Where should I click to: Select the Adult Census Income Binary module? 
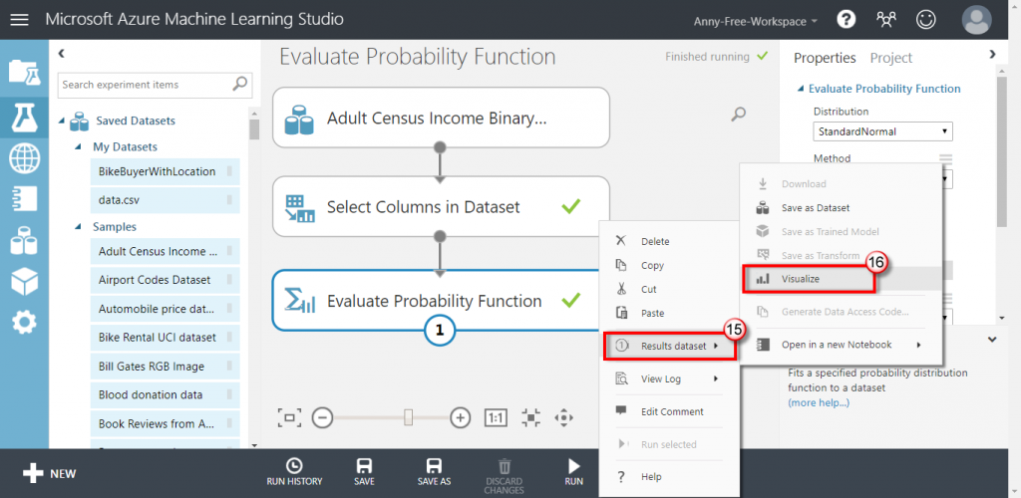click(441, 118)
